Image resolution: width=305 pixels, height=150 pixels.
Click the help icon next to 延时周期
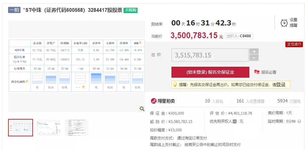point(299,121)
